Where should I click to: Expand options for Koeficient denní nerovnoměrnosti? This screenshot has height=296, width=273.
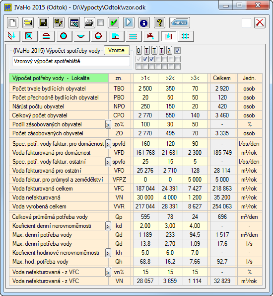point(108,226)
